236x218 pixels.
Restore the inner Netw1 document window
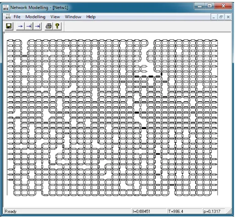221,17
